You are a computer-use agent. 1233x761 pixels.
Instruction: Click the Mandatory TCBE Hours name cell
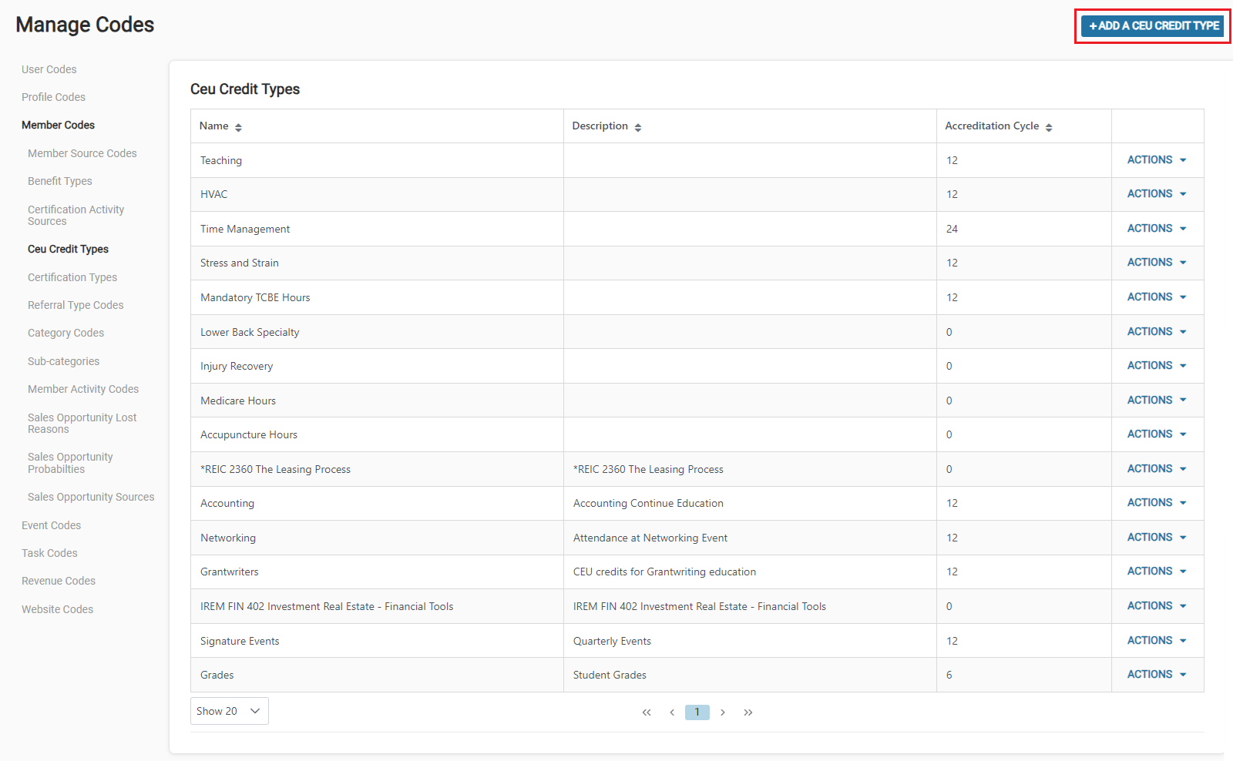(378, 297)
